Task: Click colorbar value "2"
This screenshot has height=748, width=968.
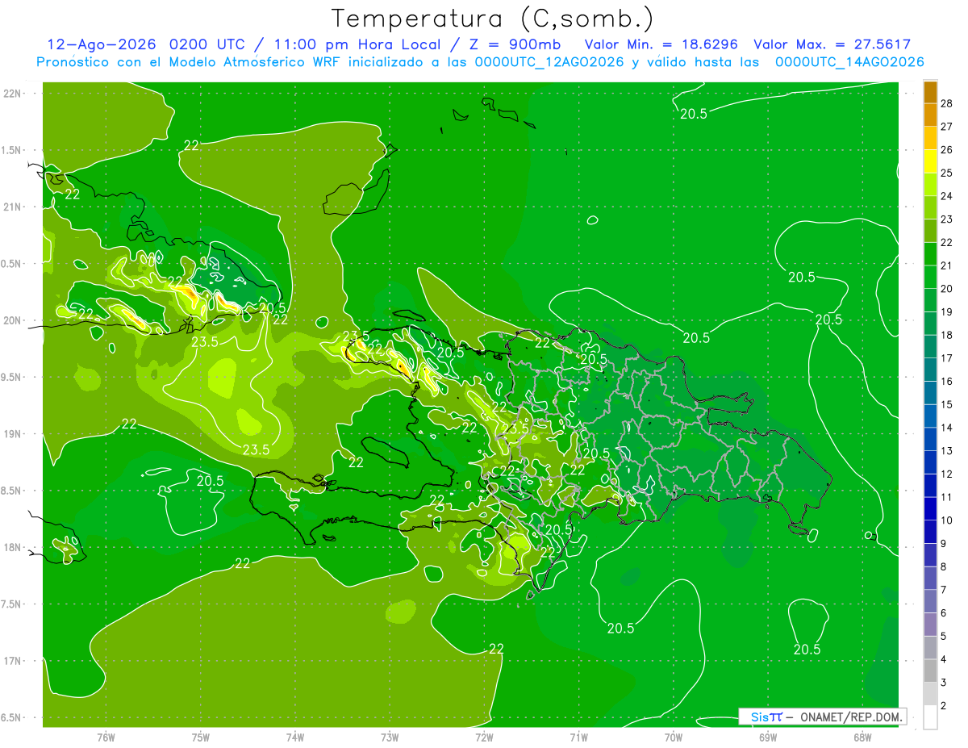Action: (x=943, y=706)
